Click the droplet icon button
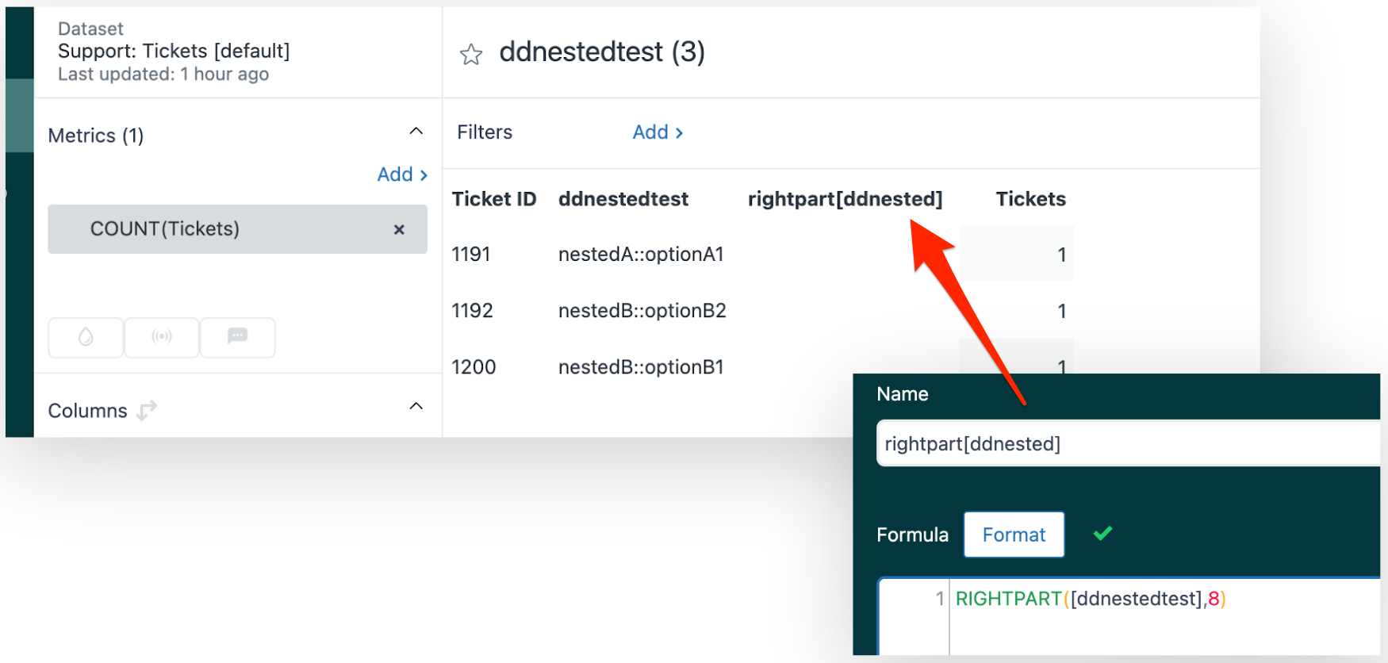 pos(86,337)
